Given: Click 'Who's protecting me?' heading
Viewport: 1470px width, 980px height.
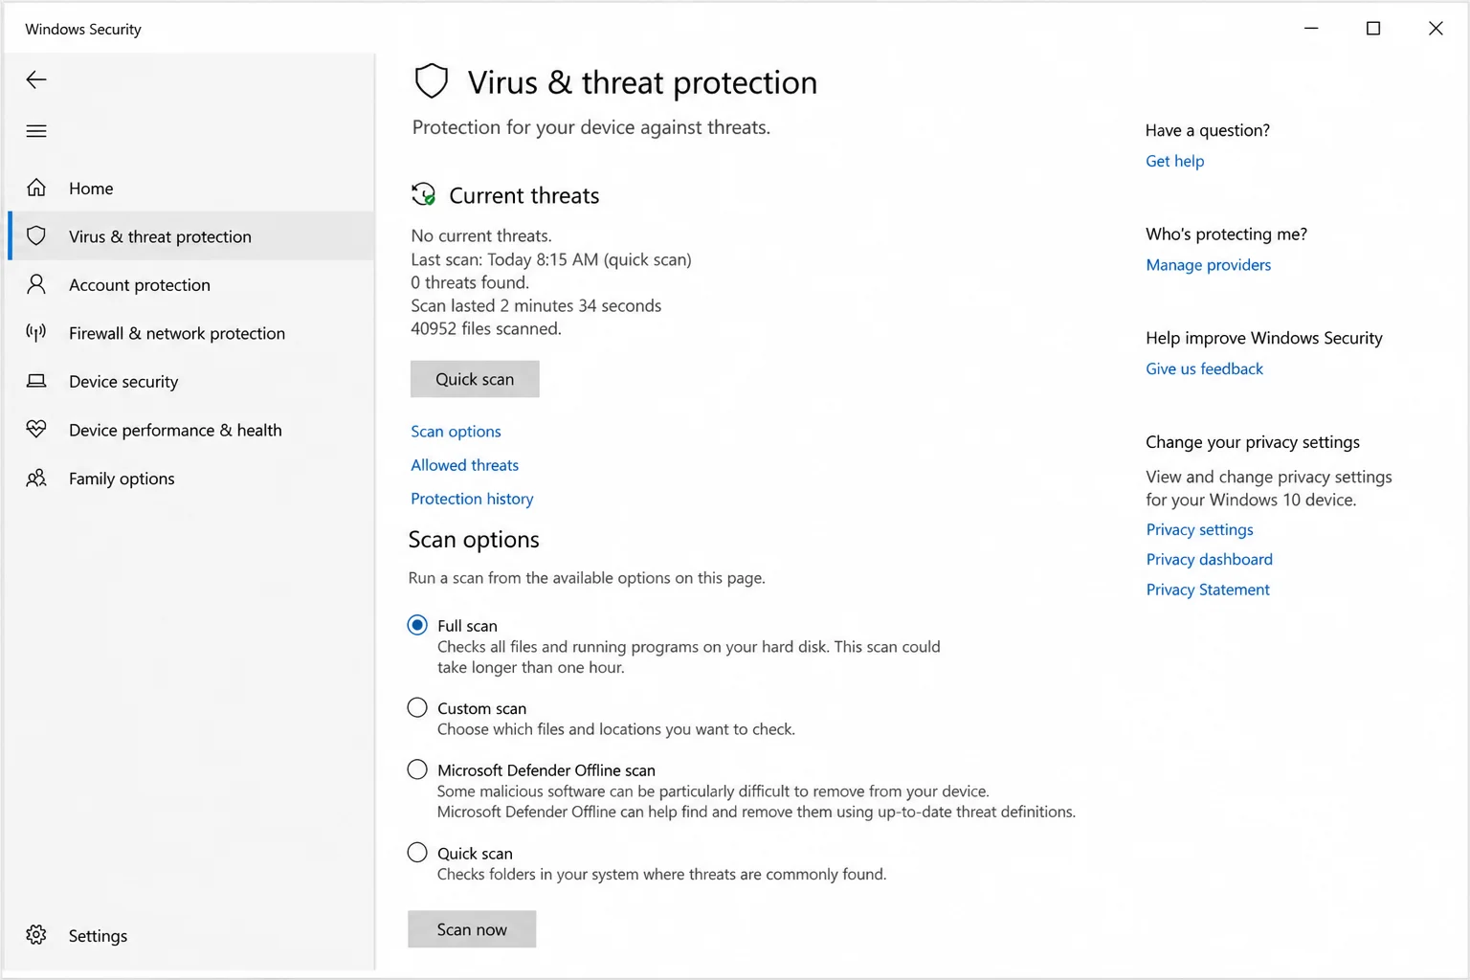Looking at the screenshot, I should pyautogui.click(x=1226, y=234).
